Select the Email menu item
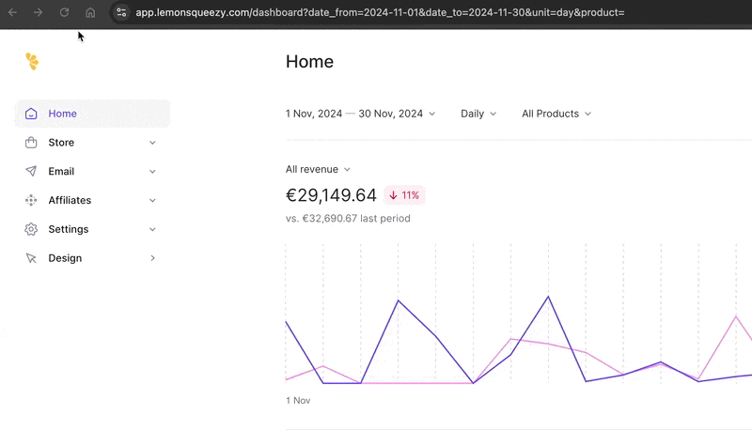Viewport: 752px width, 430px height. click(x=61, y=172)
